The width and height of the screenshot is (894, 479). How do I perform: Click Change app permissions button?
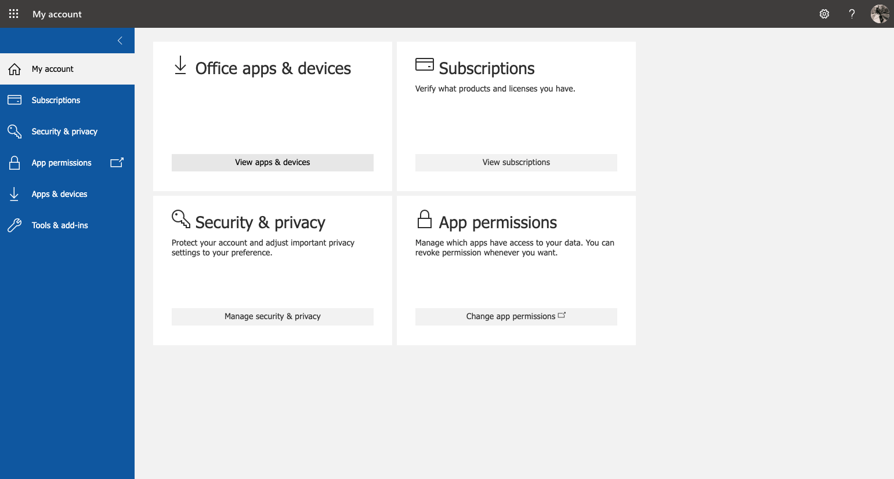pos(516,317)
